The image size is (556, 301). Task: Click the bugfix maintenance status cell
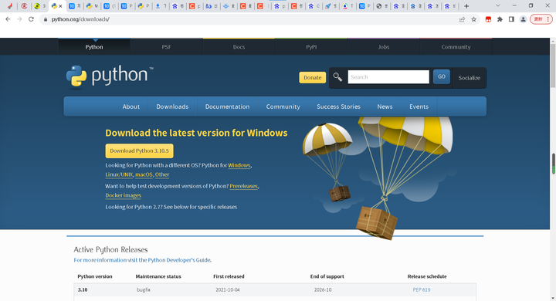pyautogui.click(x=144, y=289)
